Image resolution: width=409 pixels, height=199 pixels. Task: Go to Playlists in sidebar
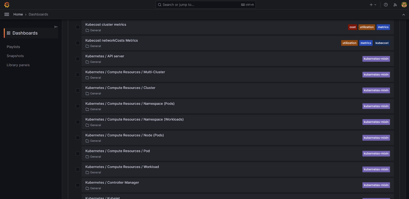point(13,47)
